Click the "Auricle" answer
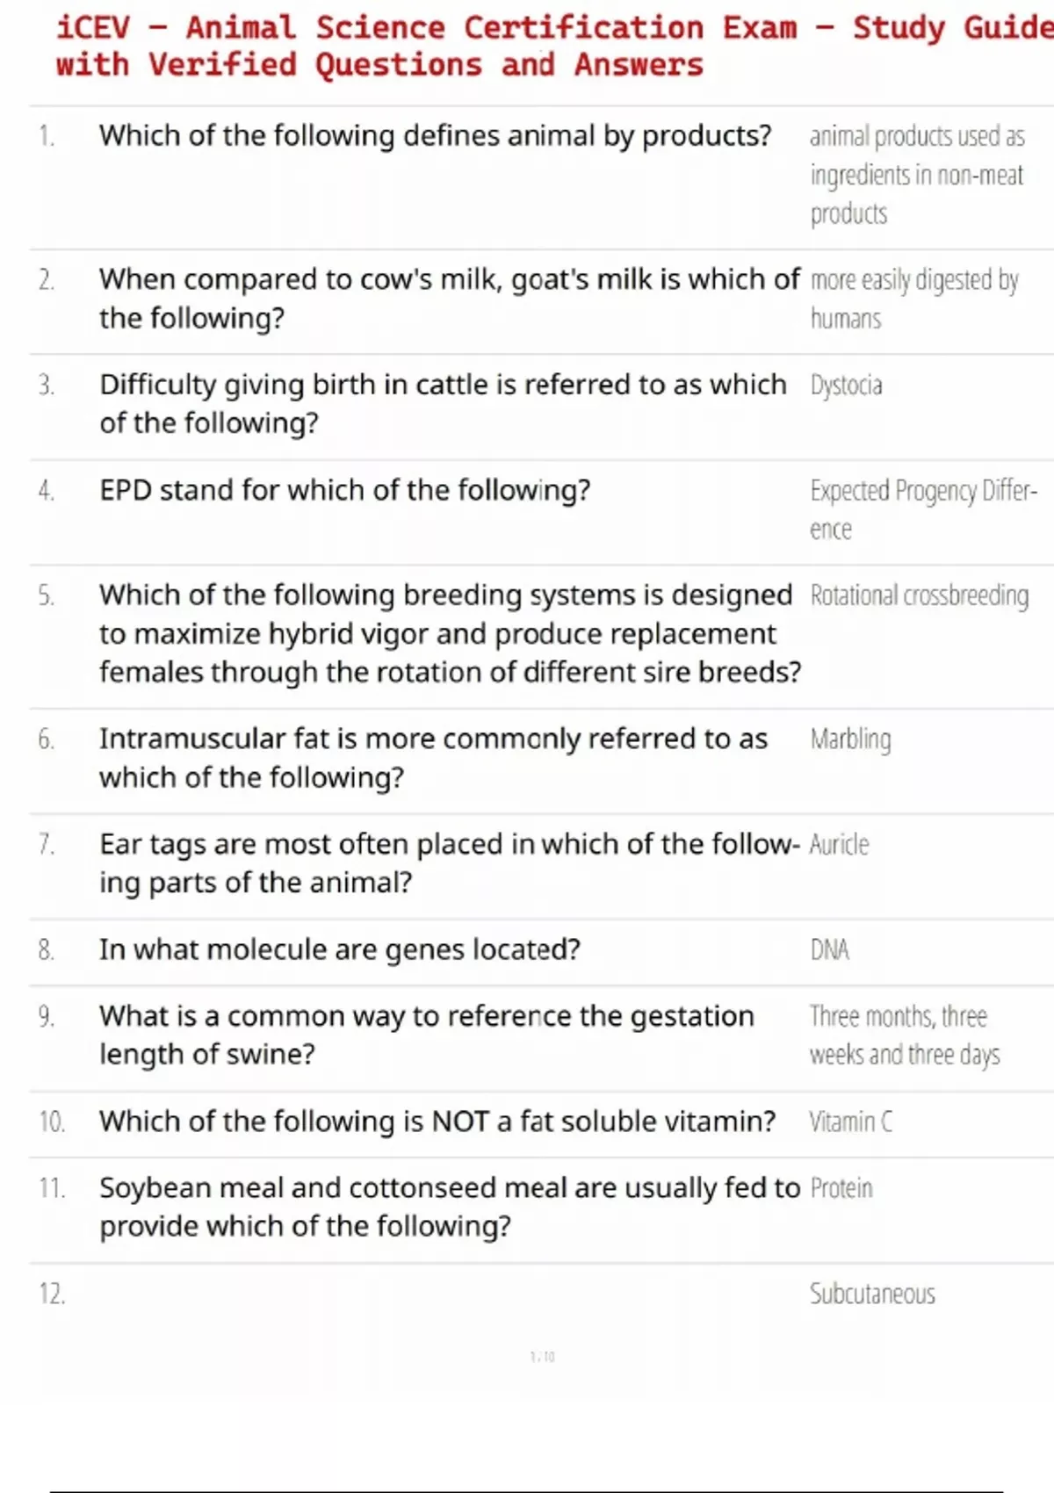Screen dimensions: 1054x1493 (x=839, y=845)
